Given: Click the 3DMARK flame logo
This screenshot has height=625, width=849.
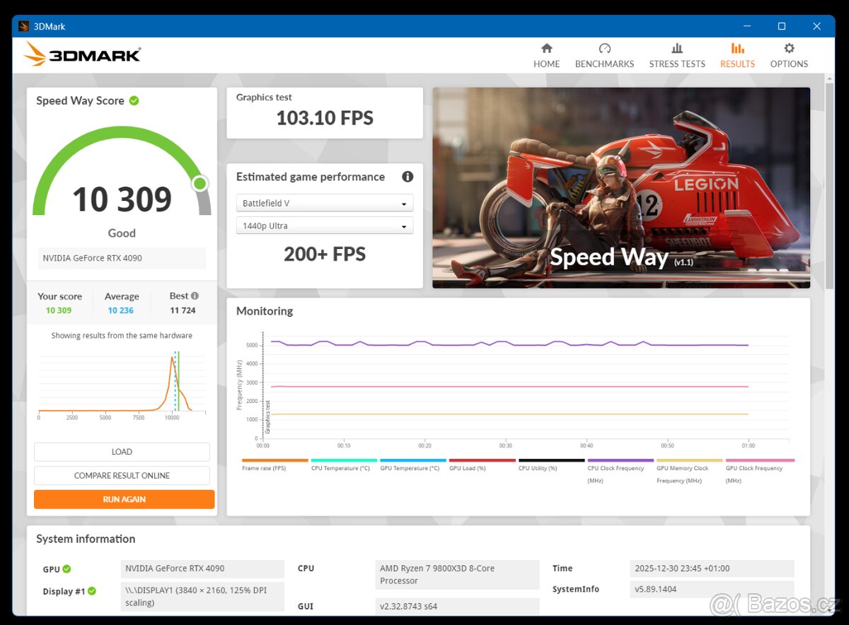Looking at the screenshot, I should point(35,55).
